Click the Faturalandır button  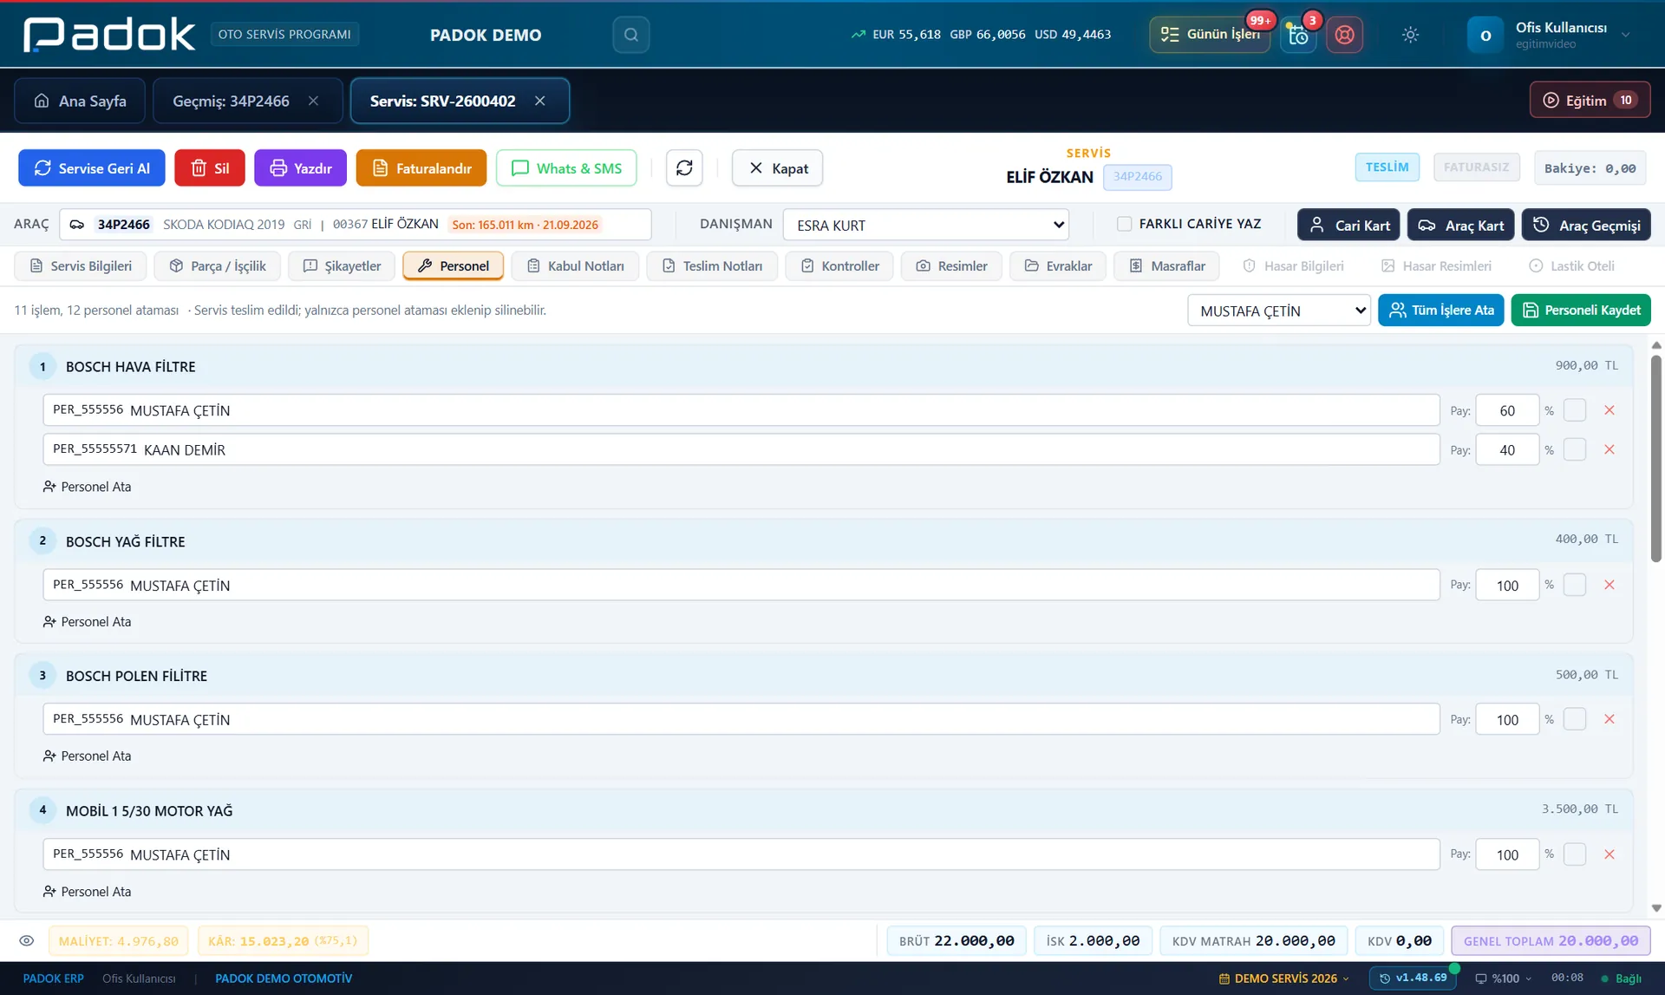tap(421, 168)
